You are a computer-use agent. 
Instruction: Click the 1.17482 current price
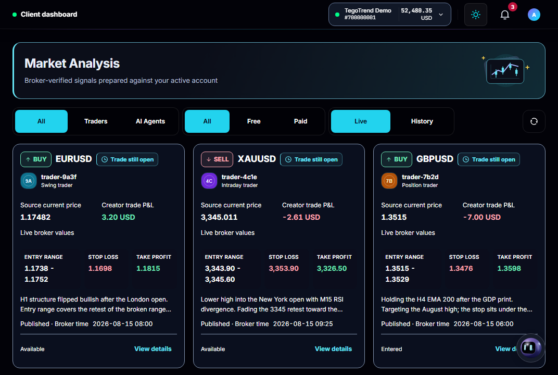pyautogui.click(x=35, y=217)
